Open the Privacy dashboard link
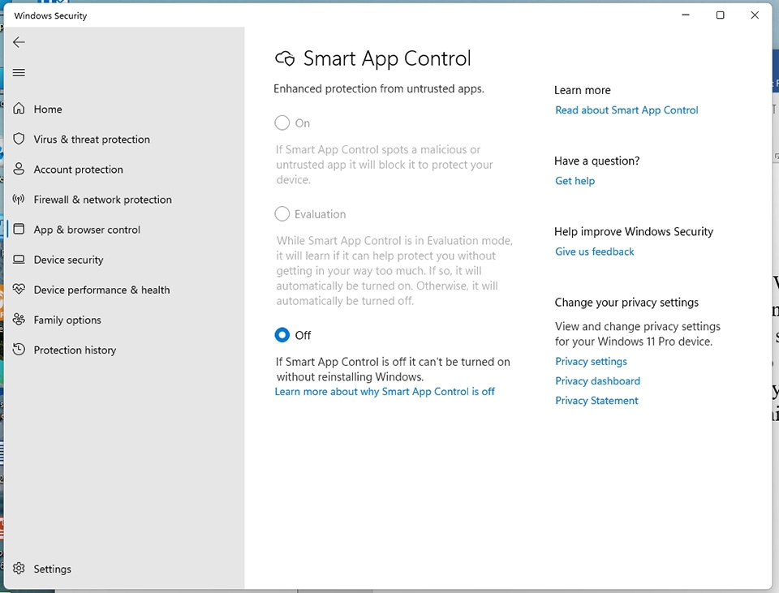Image resolution: width=779 pixels, height=593 pixels. (597, 381)
